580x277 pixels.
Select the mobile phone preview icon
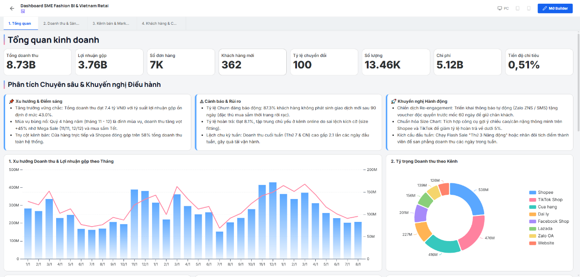tap(529, 8)
